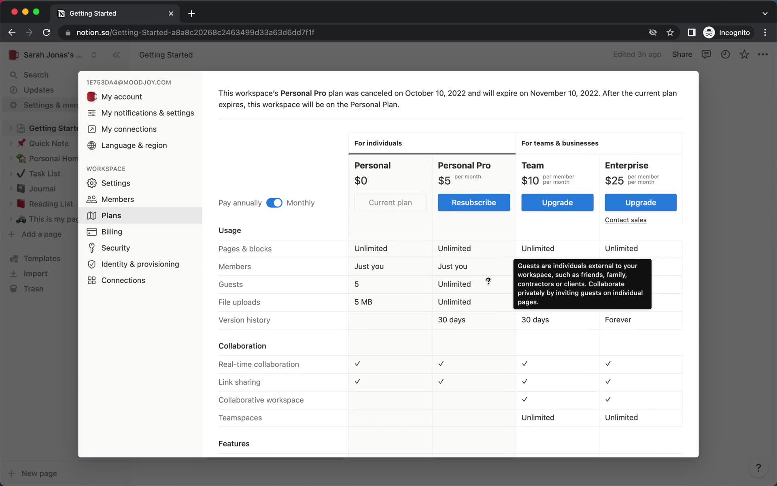777x486 pixels.
Task: Click the Plans menu item in sidebar
Action: [x=111, y=215]
